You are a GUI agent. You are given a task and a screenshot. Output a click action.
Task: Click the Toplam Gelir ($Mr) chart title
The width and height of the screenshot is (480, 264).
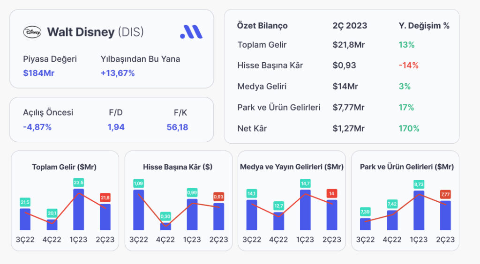tap(64, 167)
